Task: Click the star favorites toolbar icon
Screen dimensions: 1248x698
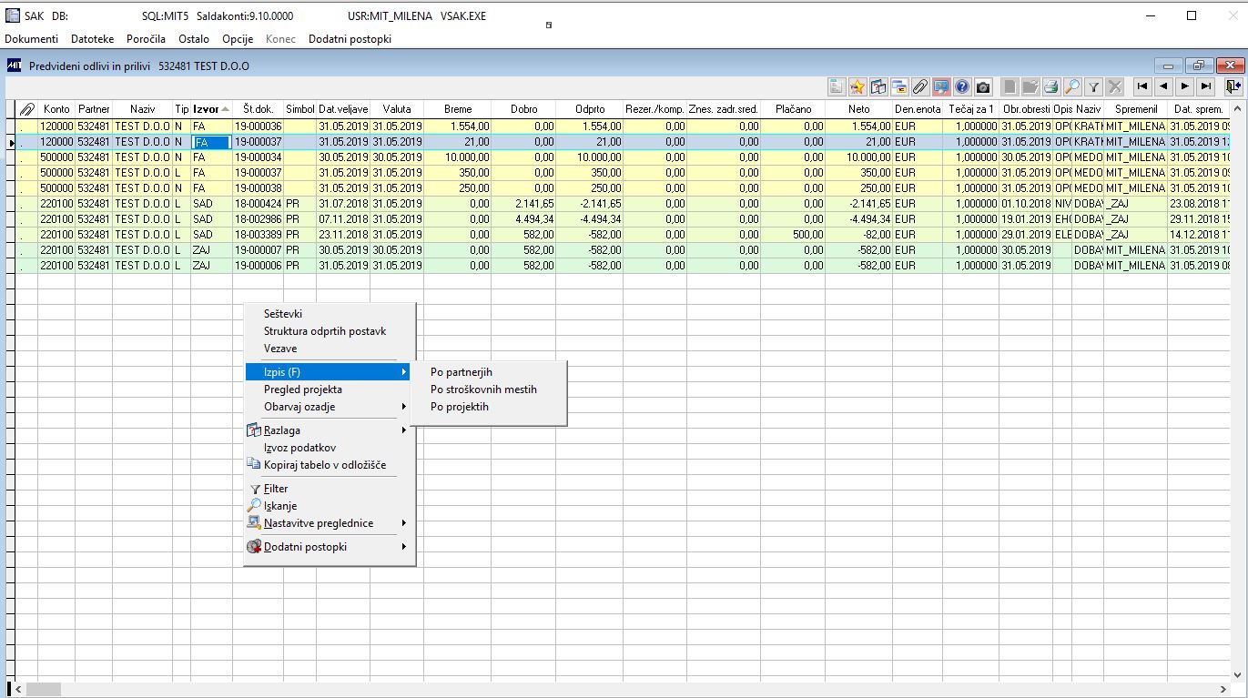Action: click(857, 86)
